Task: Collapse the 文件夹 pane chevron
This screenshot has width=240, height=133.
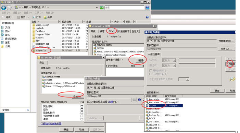Action: tap(28, 110)
